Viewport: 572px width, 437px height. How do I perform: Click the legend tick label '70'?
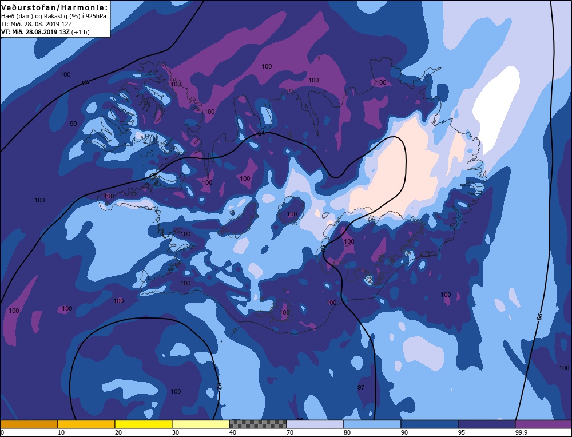point(290,432)
